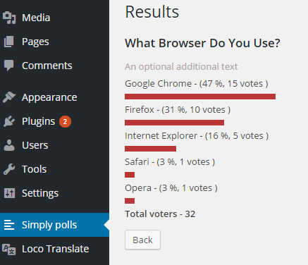308x265 pixels.
Task: Click the Users person icon
Action: tap(9, 145)
